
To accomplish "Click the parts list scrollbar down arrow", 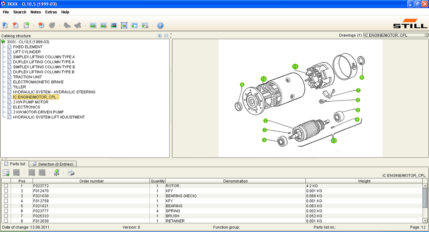I will click(x=425, y=221).
